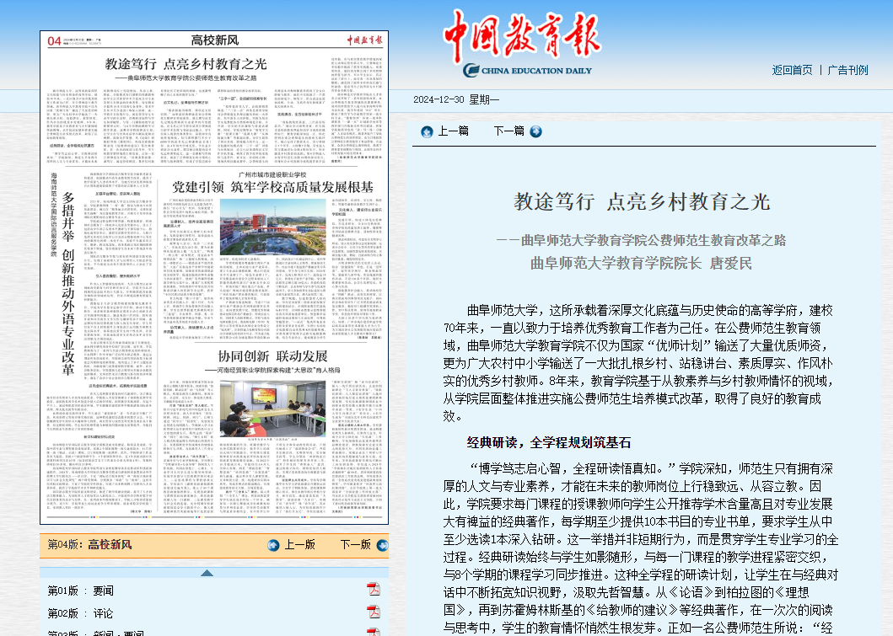Image resolution: width=893 pixels, height=636 pixels.
Task: Open PDF icon for page 02 评论
Action: [373, 613]
